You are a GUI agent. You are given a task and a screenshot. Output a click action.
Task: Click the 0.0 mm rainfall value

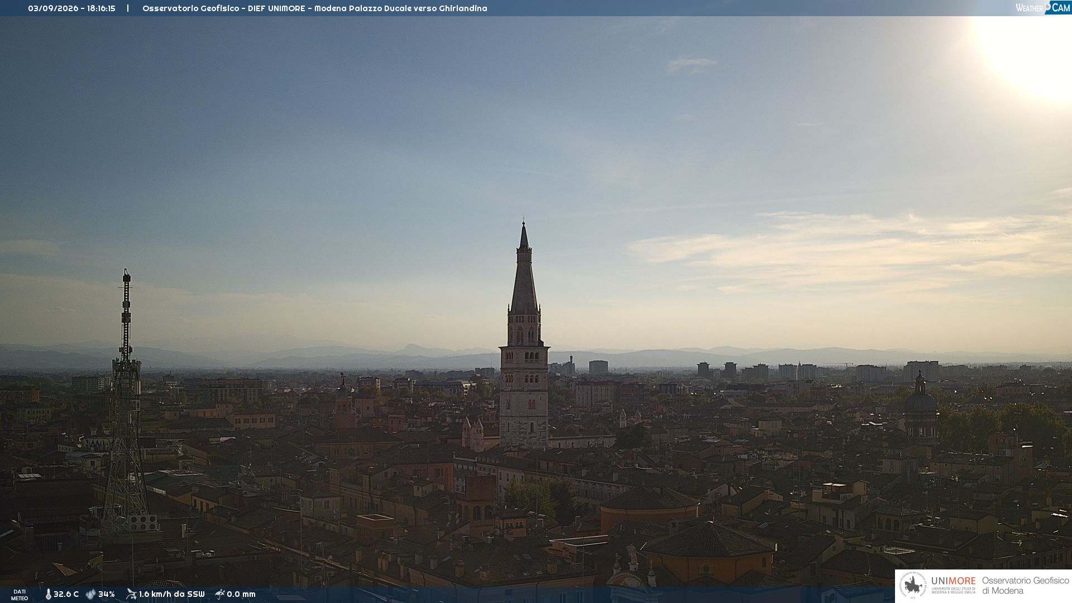(x=241, y=595)
